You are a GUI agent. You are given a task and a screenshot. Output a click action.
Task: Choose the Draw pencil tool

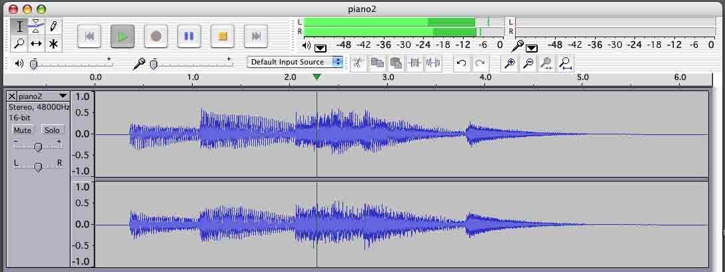(x=53, y=27)
